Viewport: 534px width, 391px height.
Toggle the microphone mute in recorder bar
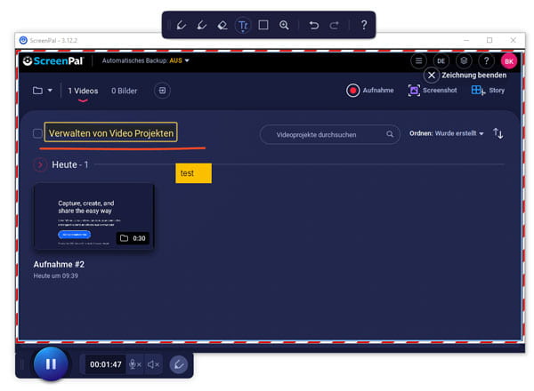(x=134, y=363)
